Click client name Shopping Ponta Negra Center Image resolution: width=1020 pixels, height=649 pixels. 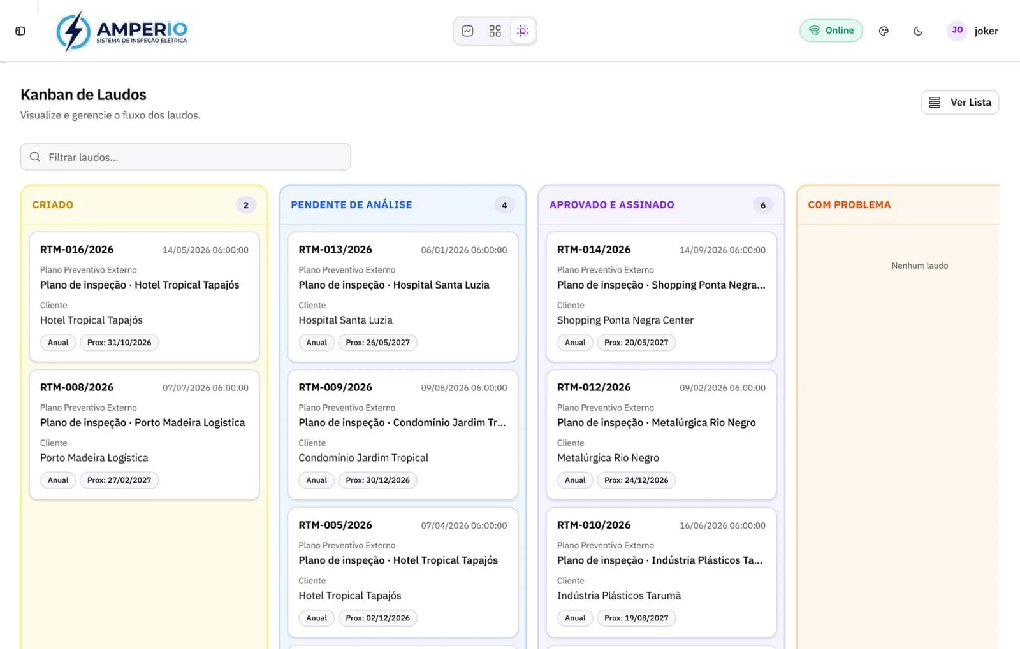(625, 320)
